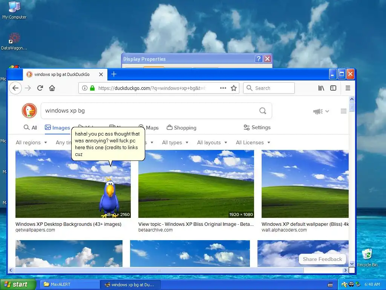Click the Share Feedback button
Screen dimensions: 386x290
322,259
